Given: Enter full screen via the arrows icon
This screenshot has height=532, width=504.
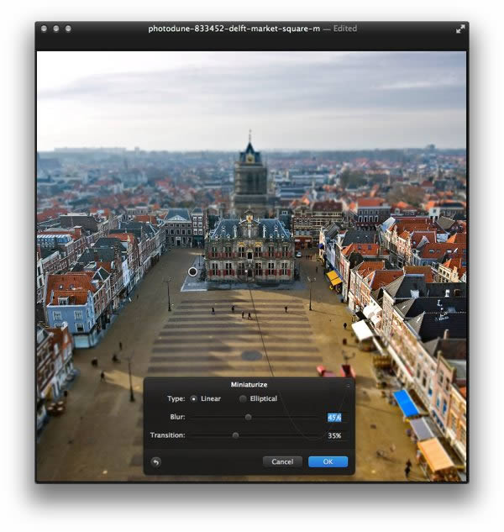Looking at the screenshot, I should (x=460, y=29).
